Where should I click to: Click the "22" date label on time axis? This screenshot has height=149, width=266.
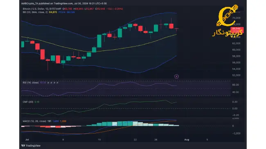pyautogui.click(x=135, y=140)
